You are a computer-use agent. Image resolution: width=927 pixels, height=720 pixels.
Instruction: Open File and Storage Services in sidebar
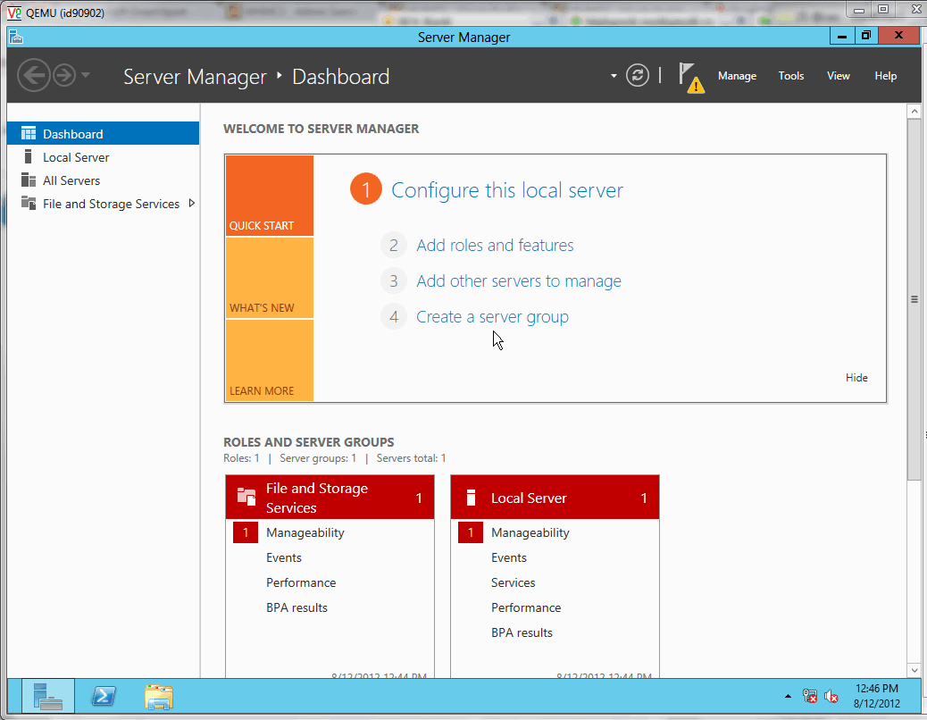coord(103,204)
